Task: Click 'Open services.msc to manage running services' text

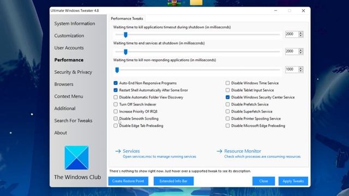Action: tap(159, 157)
